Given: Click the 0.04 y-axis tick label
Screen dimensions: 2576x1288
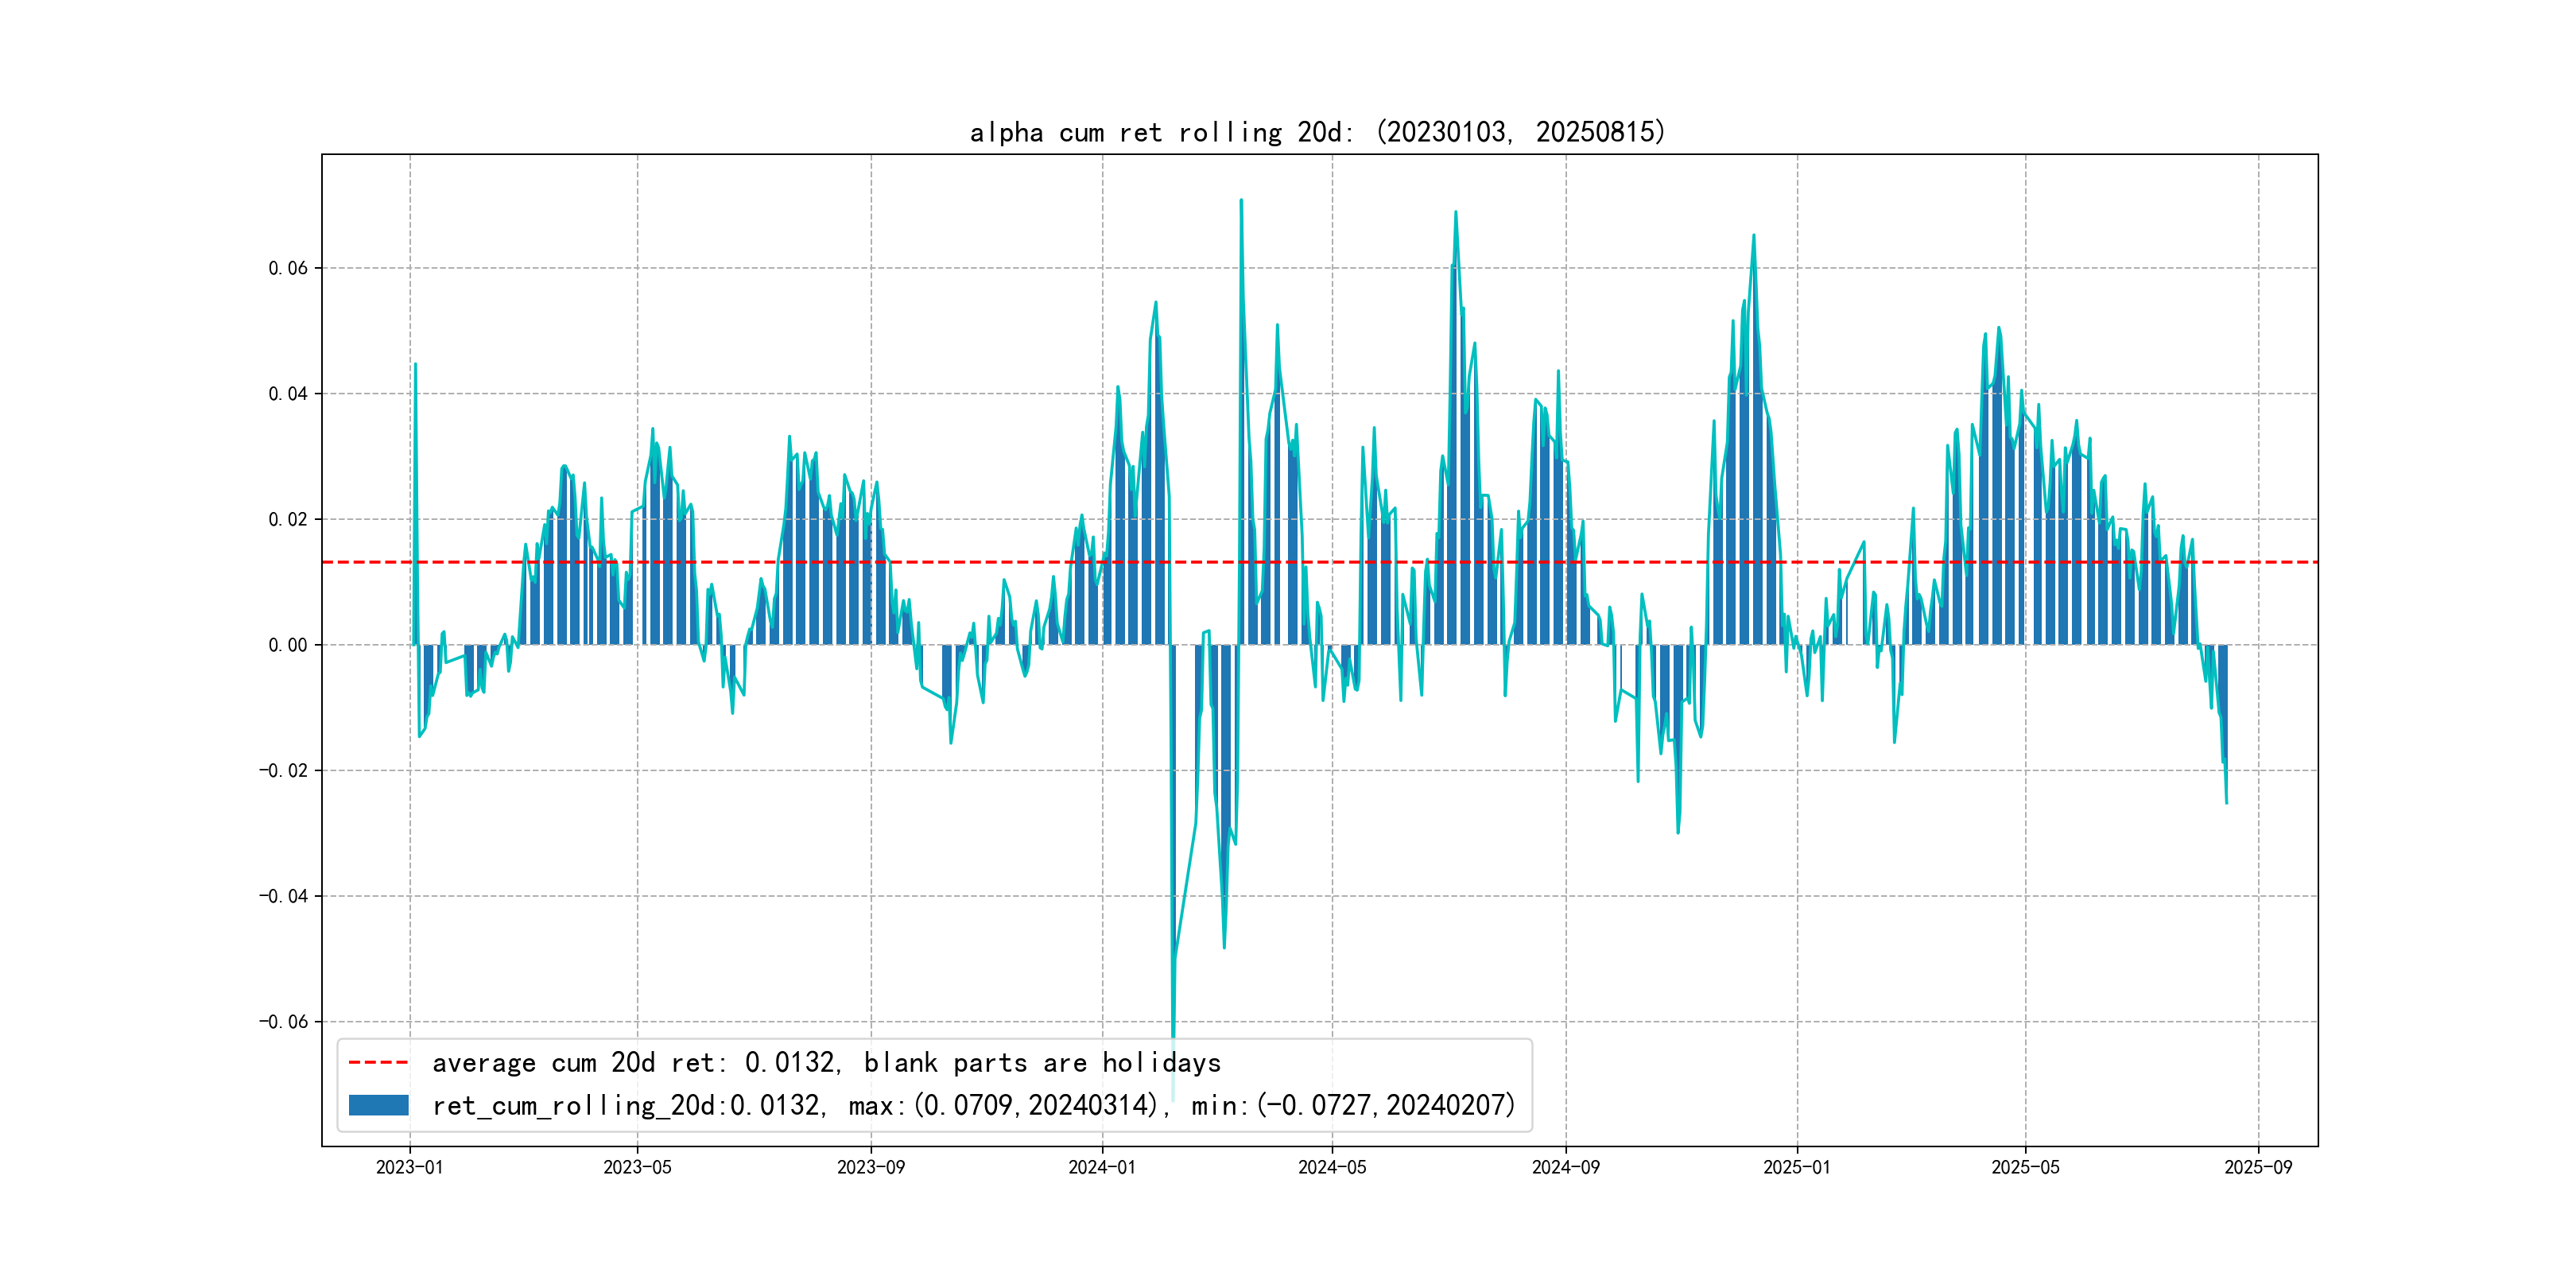Looking at the screenshot, I should [288, 394].
